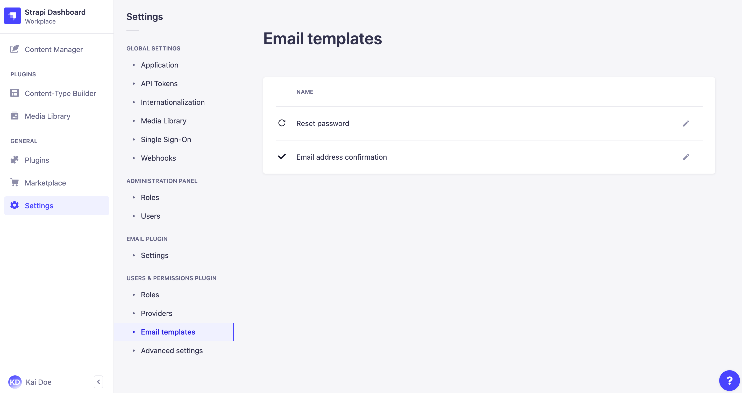Viewport: 742px width, 393px height.
Task: Click the Kai Doe user avatar
Action: tap(16, 382)
